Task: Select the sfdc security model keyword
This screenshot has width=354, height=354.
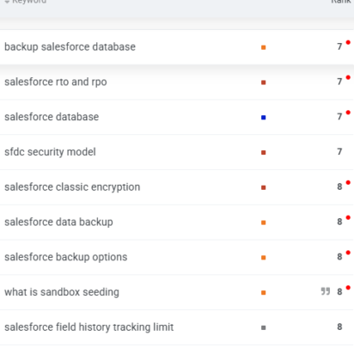Action: 50,152
